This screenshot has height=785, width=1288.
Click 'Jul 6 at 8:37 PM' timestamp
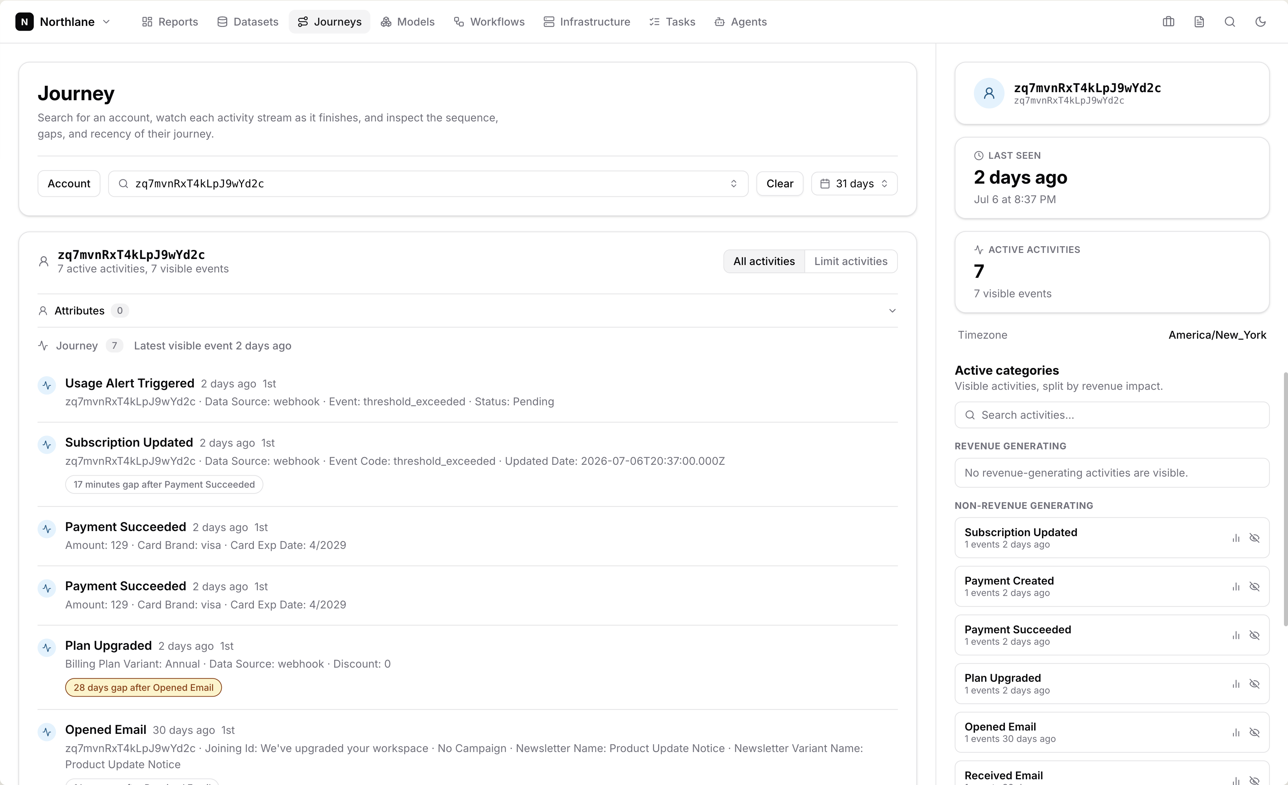pos(1015,199)
